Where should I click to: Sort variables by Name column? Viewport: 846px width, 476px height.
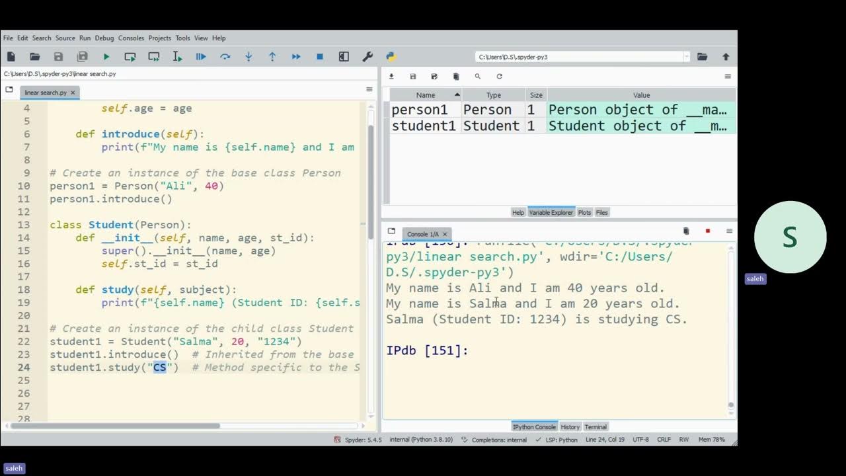click(426, 95)
